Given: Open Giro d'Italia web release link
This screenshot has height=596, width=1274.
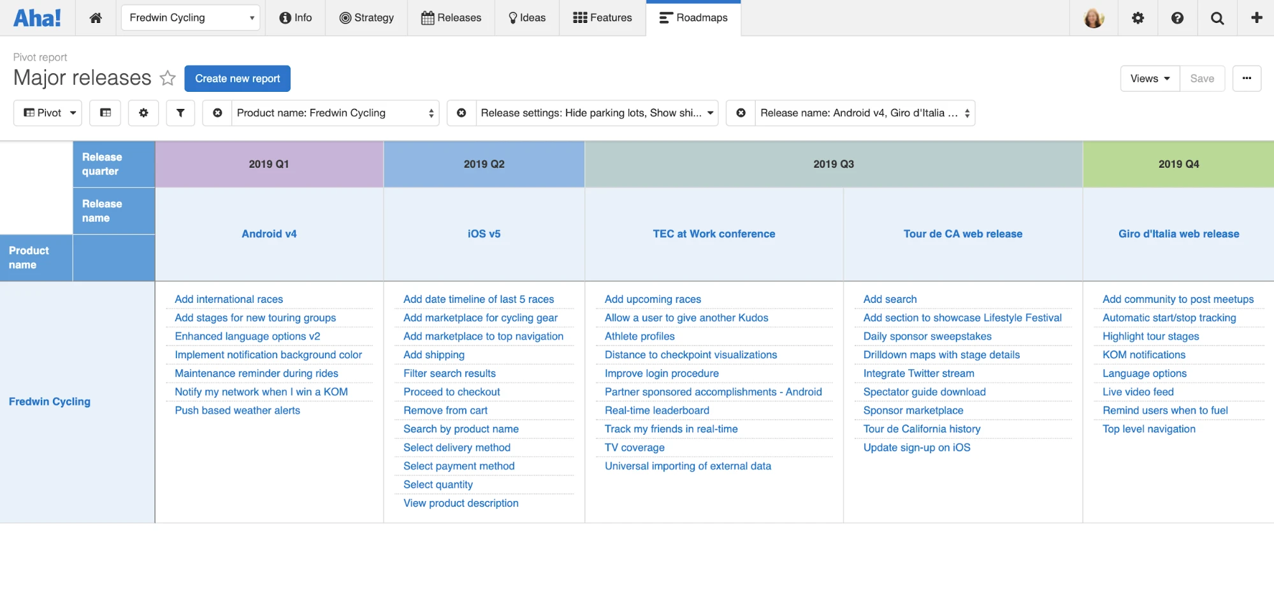Looking at the screenshot, I should (1178, 234).
